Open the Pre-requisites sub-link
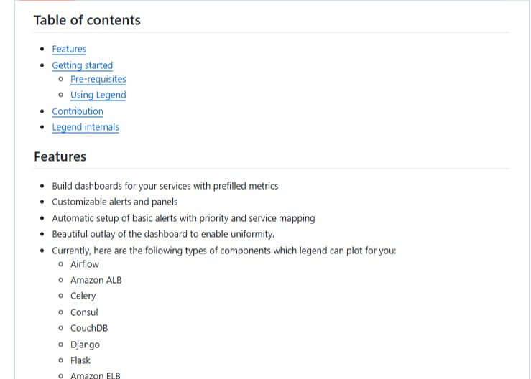Viewport: 531px width, 379px height. pyautogui.click(x=98, y=79)
